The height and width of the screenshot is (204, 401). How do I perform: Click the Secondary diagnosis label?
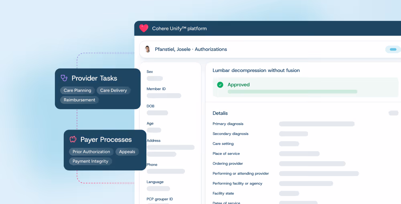[231, 134]
